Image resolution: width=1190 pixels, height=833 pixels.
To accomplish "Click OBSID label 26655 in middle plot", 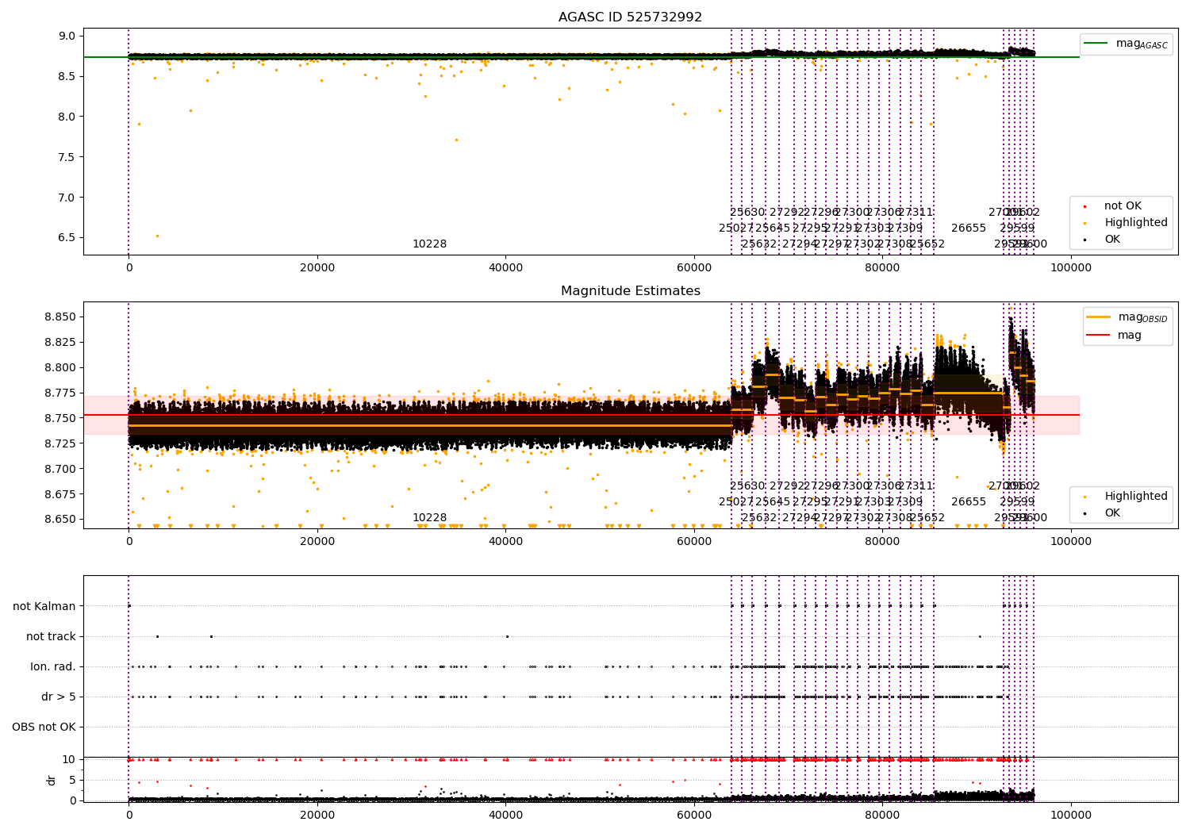I will coord(969,502).
